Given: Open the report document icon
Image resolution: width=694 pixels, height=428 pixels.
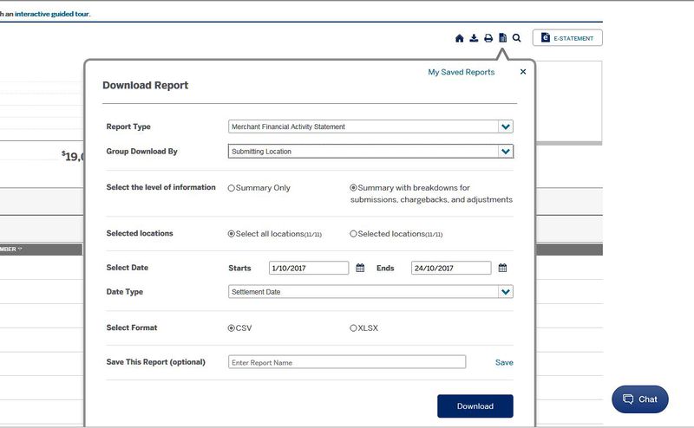Looking at the screenshot, I should [x=503, y=38].
